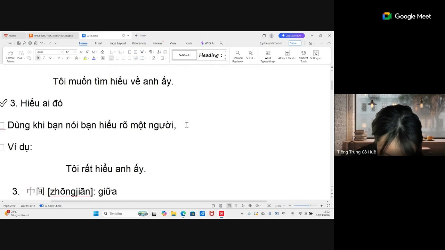
Task: Open the Review ribbon tab
Action: click(x=157, y=43)
